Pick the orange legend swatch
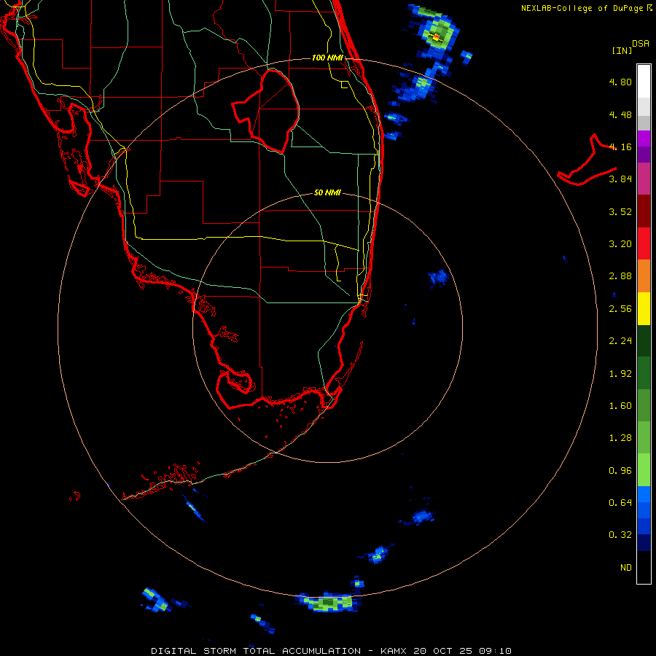This screenshot has height=656, width=656. click(x=644, y=276)
